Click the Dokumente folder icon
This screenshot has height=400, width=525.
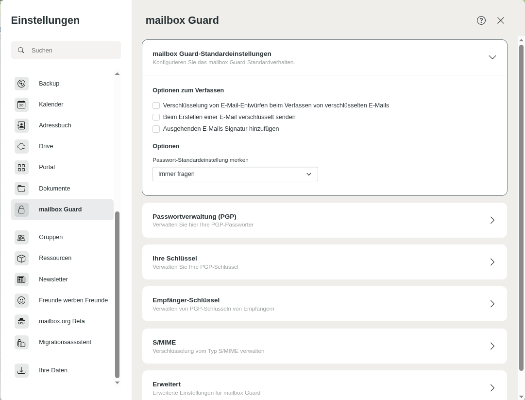[x=21, y=188]
